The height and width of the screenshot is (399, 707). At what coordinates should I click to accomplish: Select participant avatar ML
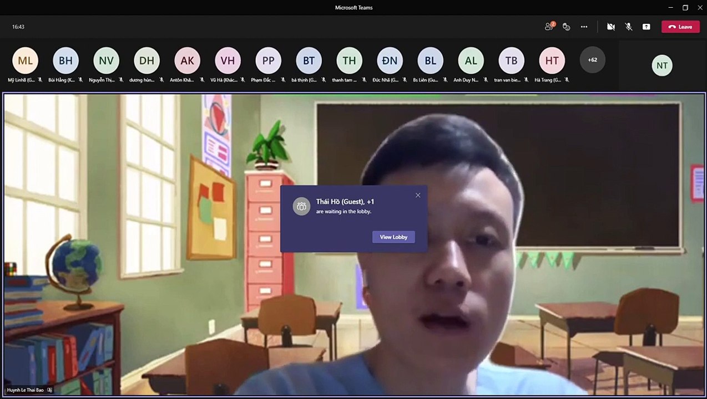pyautogui.click(x=25, y=61)
